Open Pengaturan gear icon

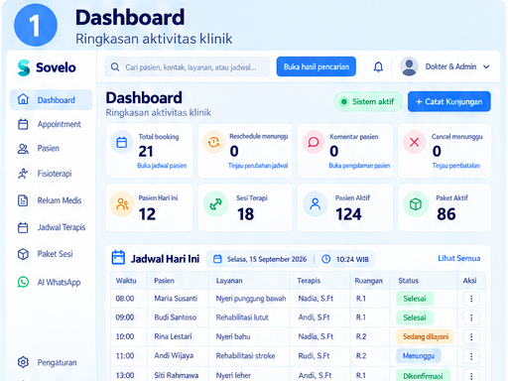(x=23, y=362)
